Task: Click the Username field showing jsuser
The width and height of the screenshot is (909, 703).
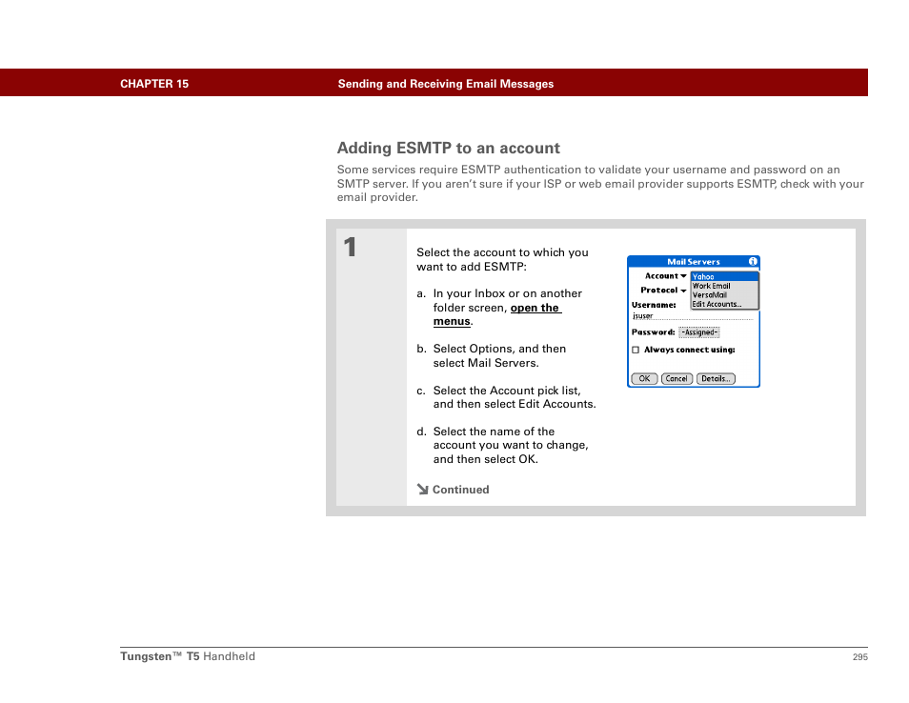Action: click(692, 316)
